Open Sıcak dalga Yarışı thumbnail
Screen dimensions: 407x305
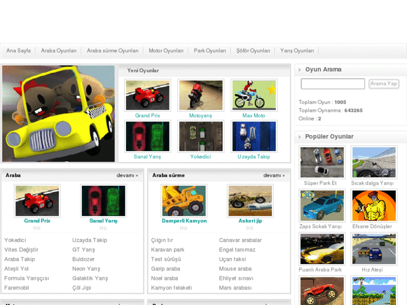pyautogui.click(x=374, y=162)
